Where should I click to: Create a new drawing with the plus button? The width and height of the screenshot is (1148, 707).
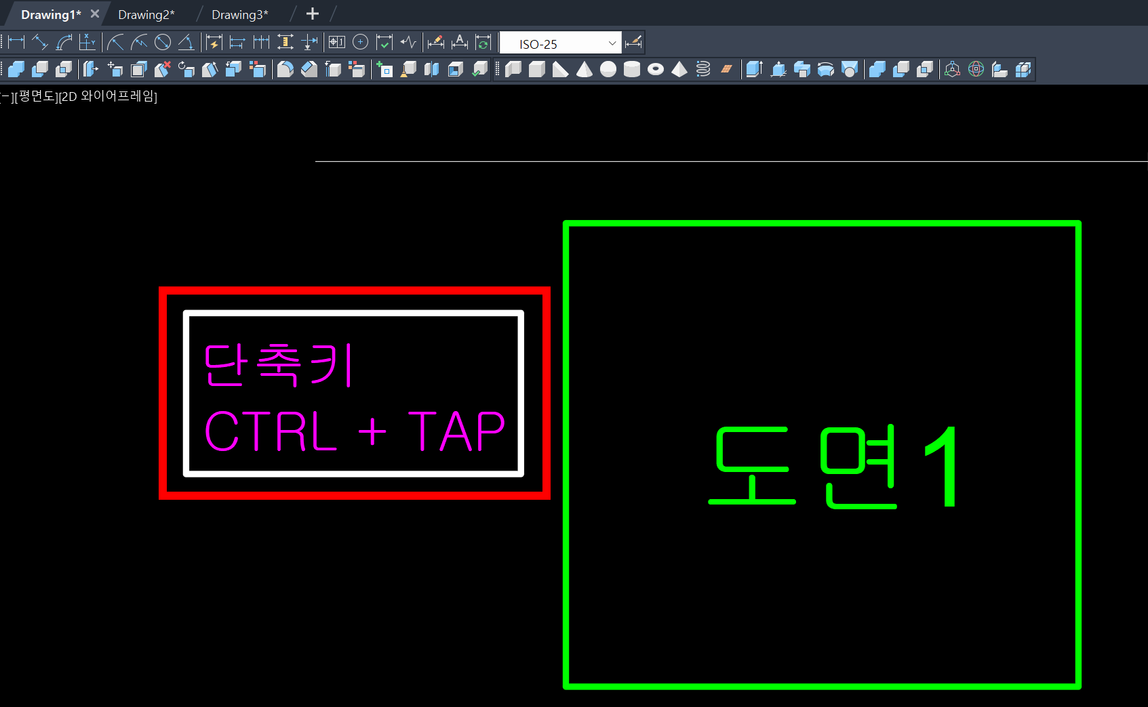(312, 14)
